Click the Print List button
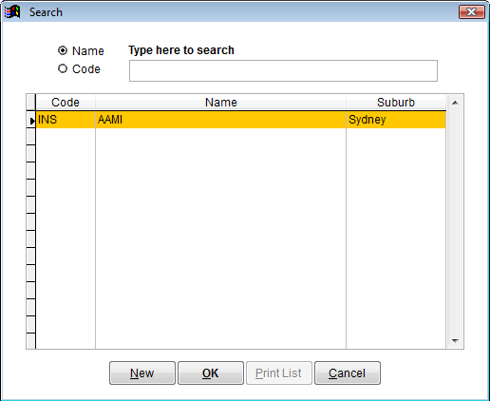The height and width of the screenshot is (401, 490). point(279,373)
